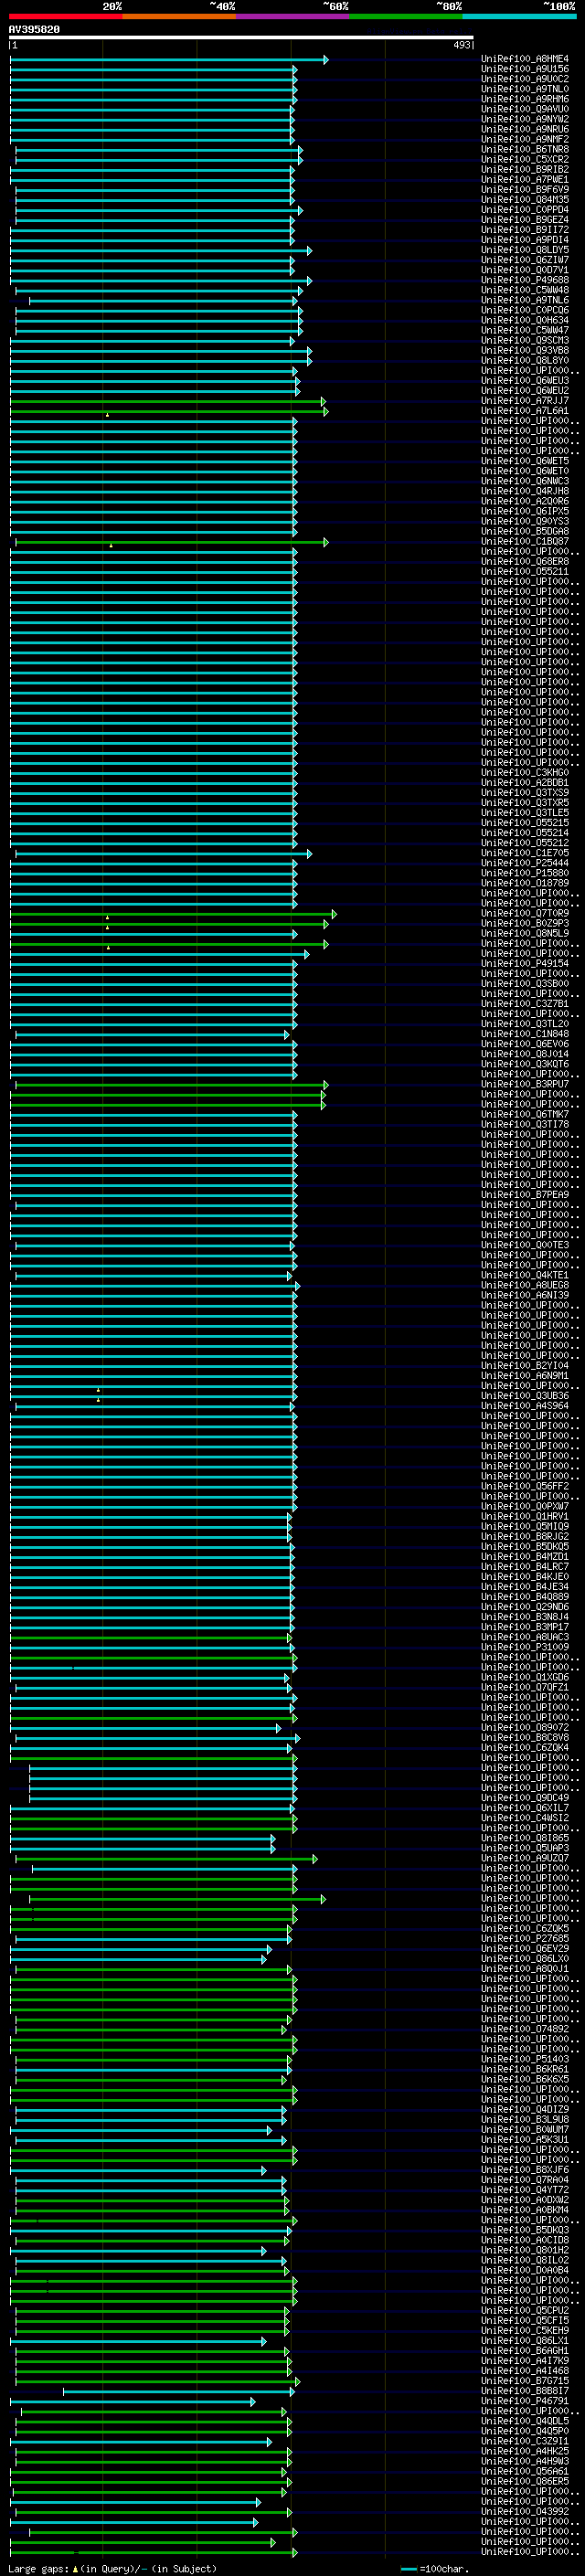
Task: Open hit UniRef100_P27685
Action: pos(525,1938)
